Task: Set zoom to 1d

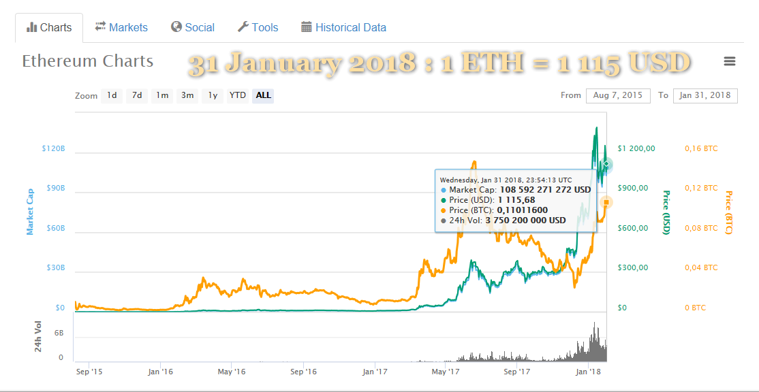Action: point(112,96)
